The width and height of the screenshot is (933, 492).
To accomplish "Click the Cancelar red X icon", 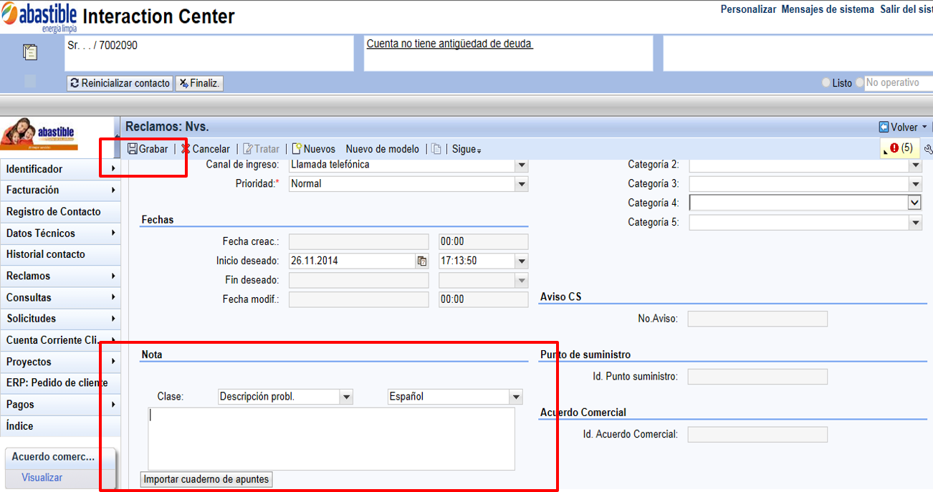I will point(186,149).
